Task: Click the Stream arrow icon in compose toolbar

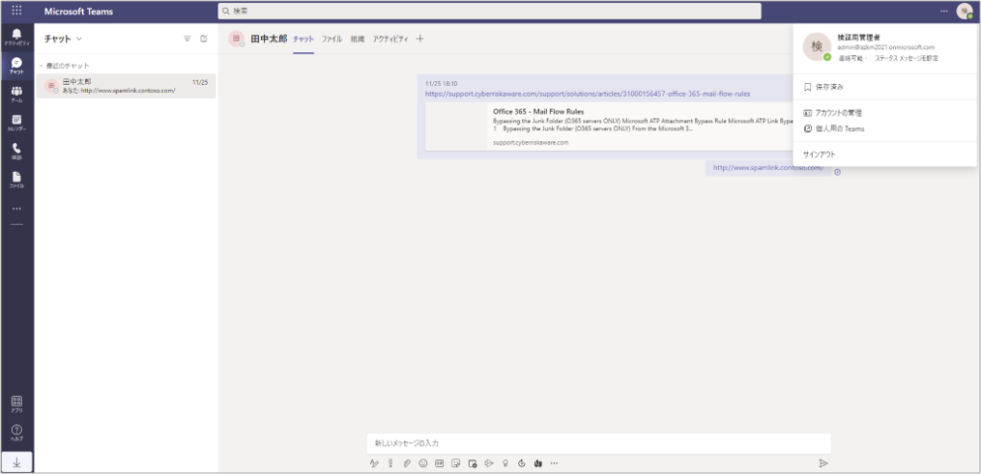Action: pos(489,463)
